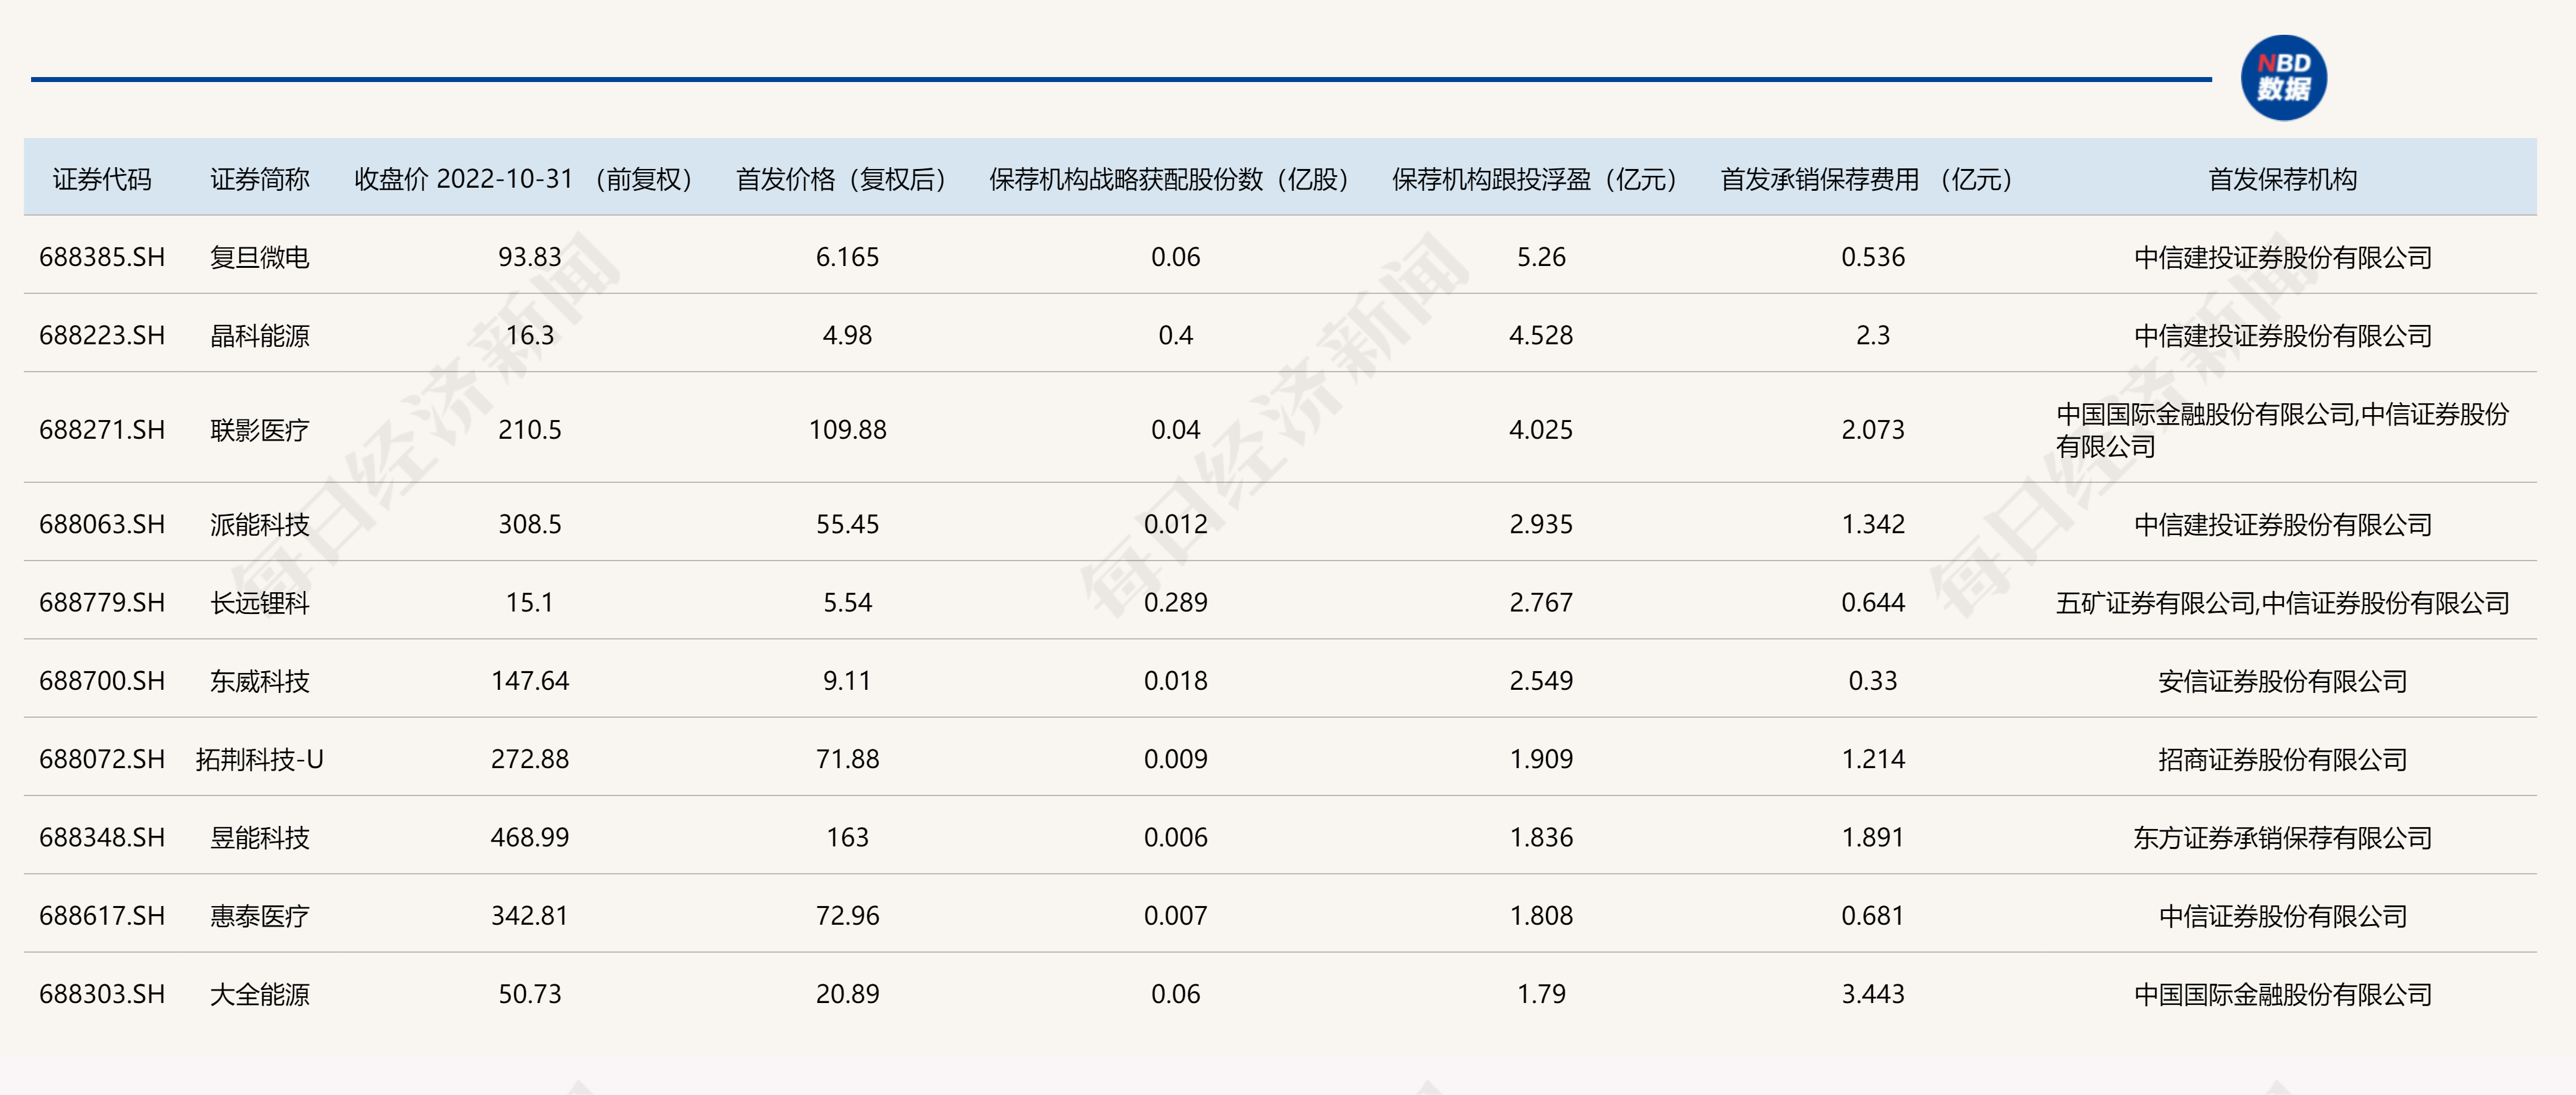Click the NBD数据 logo badge
The height and width of the screenshot is (1095, 2576).
2283,77
